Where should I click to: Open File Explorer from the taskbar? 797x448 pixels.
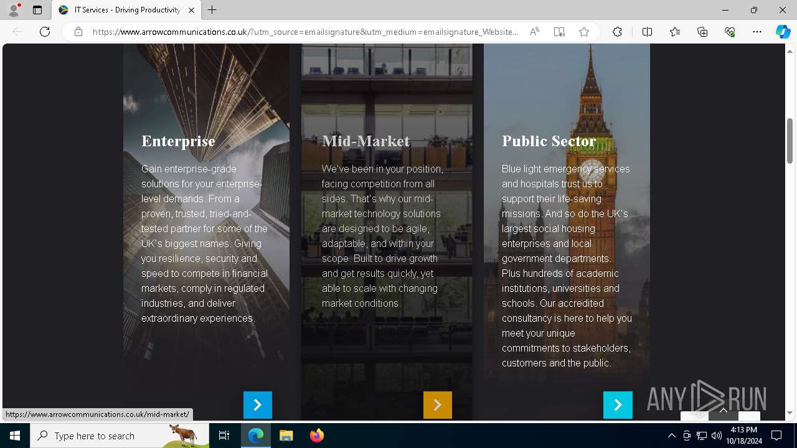click(286, 436)
